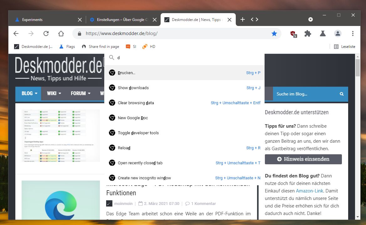Viewport: 366px width, 225px height.
Task: Reload the page with the refresh icon
Action: pos(46,33)
